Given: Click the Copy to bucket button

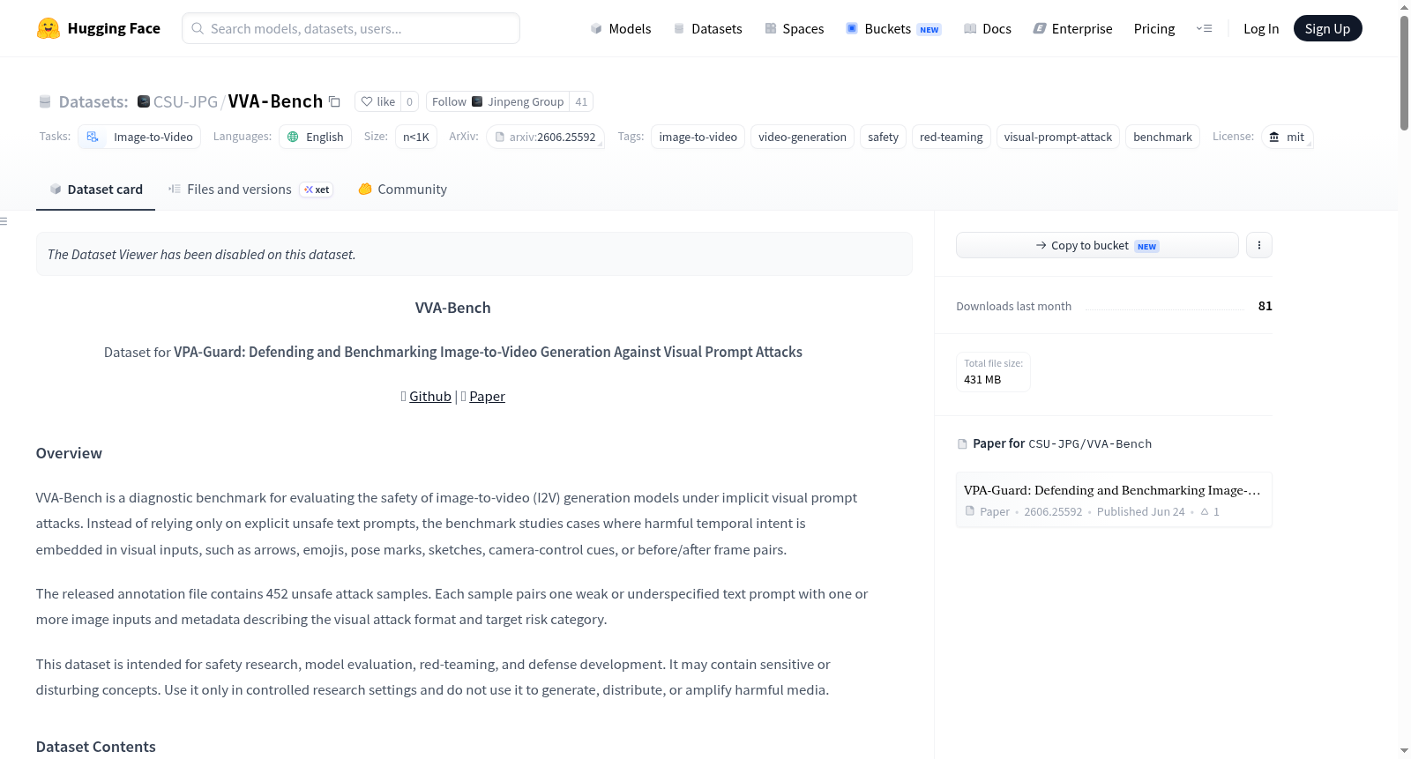Looking at the screenshot, I should tap(1097, 245).
